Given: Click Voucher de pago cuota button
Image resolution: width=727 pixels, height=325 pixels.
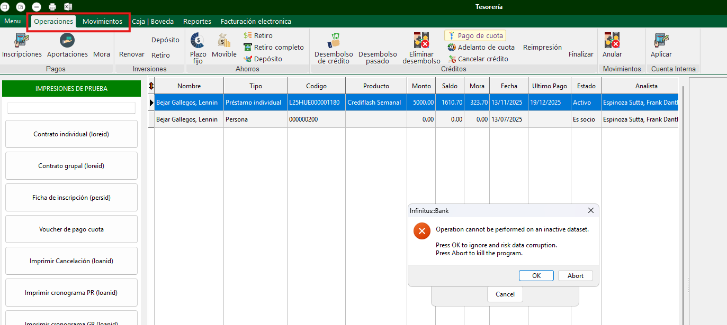Looking at the screenshot, I should (x=71, y=229).
